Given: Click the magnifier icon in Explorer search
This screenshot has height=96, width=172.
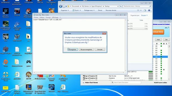Looking at the screenshot, I should pos(150,6).
